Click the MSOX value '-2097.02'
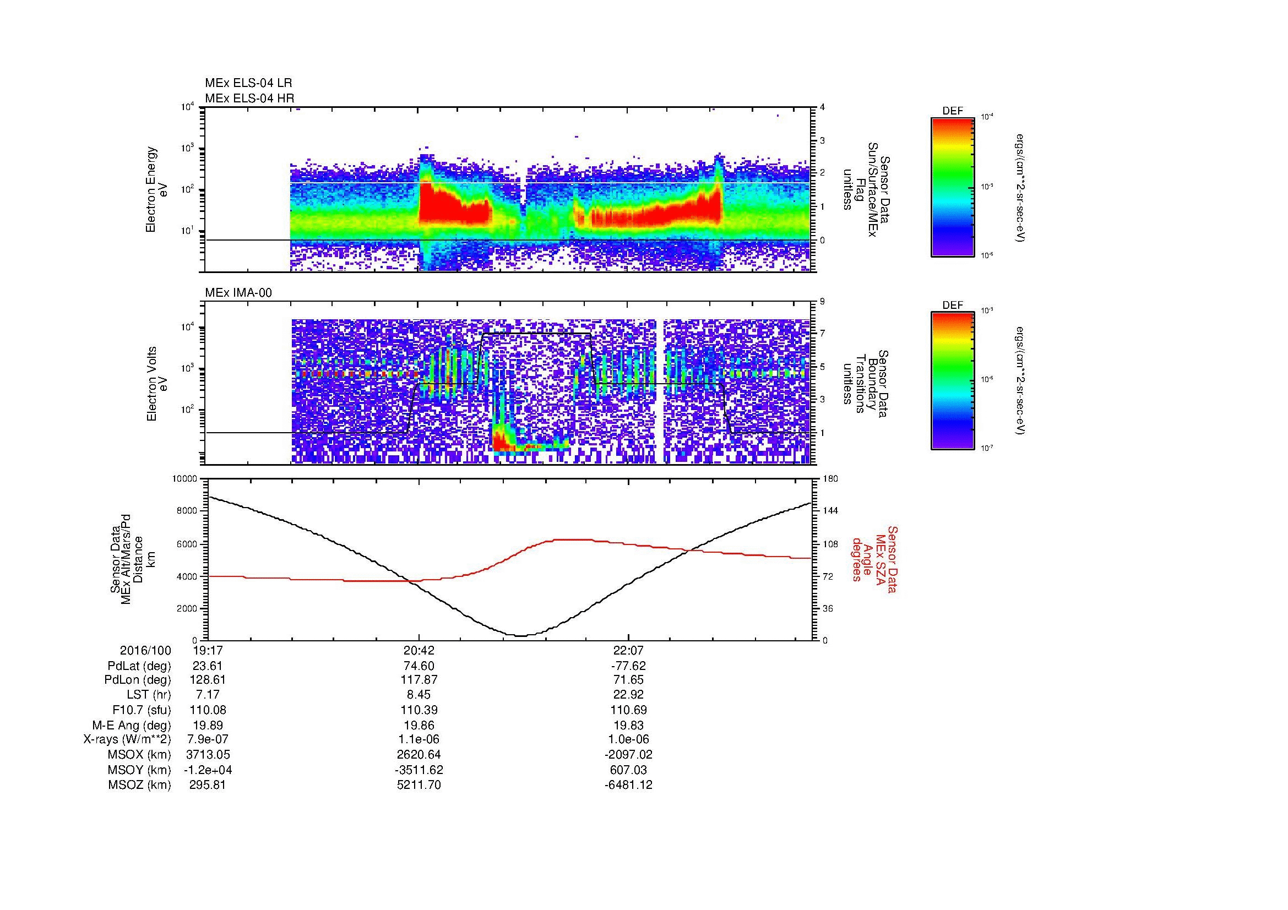 [628, 755]
